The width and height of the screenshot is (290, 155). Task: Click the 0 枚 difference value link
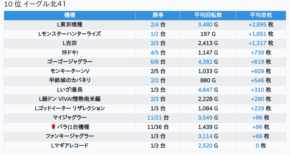(x=257, y=146)
